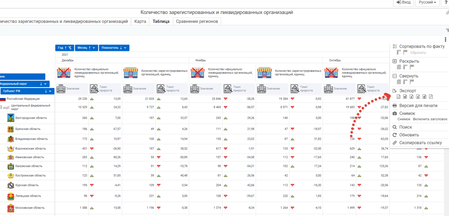Switch to the Карта tab
Screen dimensions: 449x216
(140, 21)
